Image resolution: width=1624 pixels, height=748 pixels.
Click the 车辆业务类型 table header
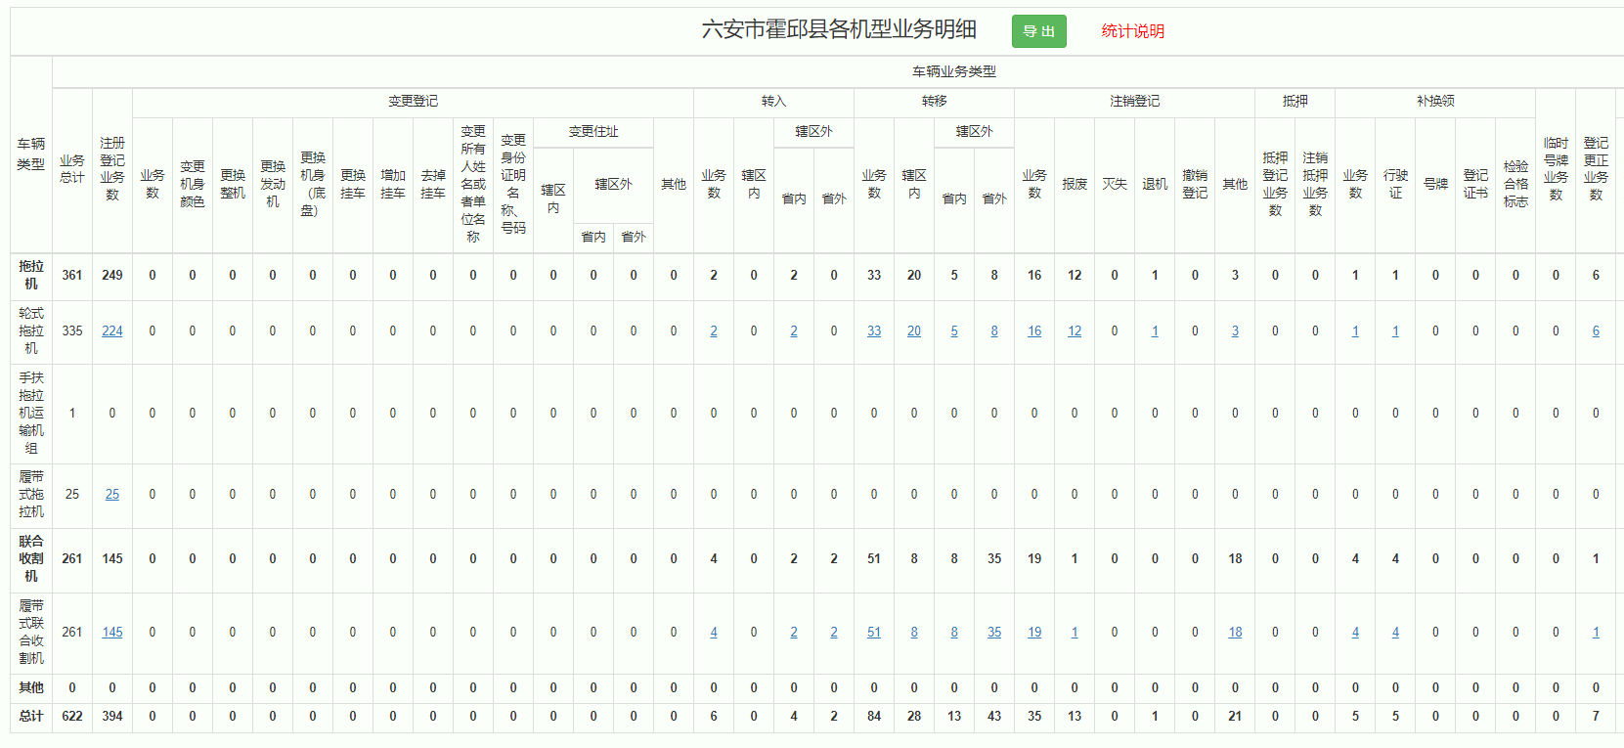(953, 71)
